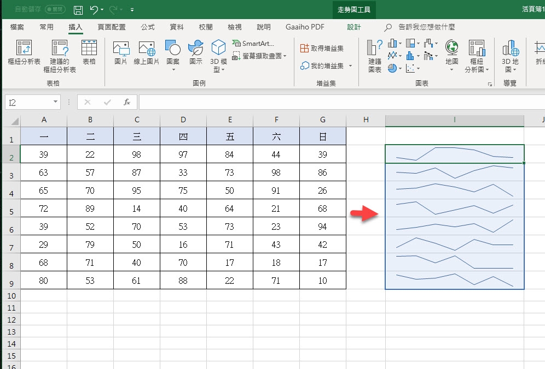Toggle the AutoSave switch
545x369 pixels.
(x=55, y=10)
